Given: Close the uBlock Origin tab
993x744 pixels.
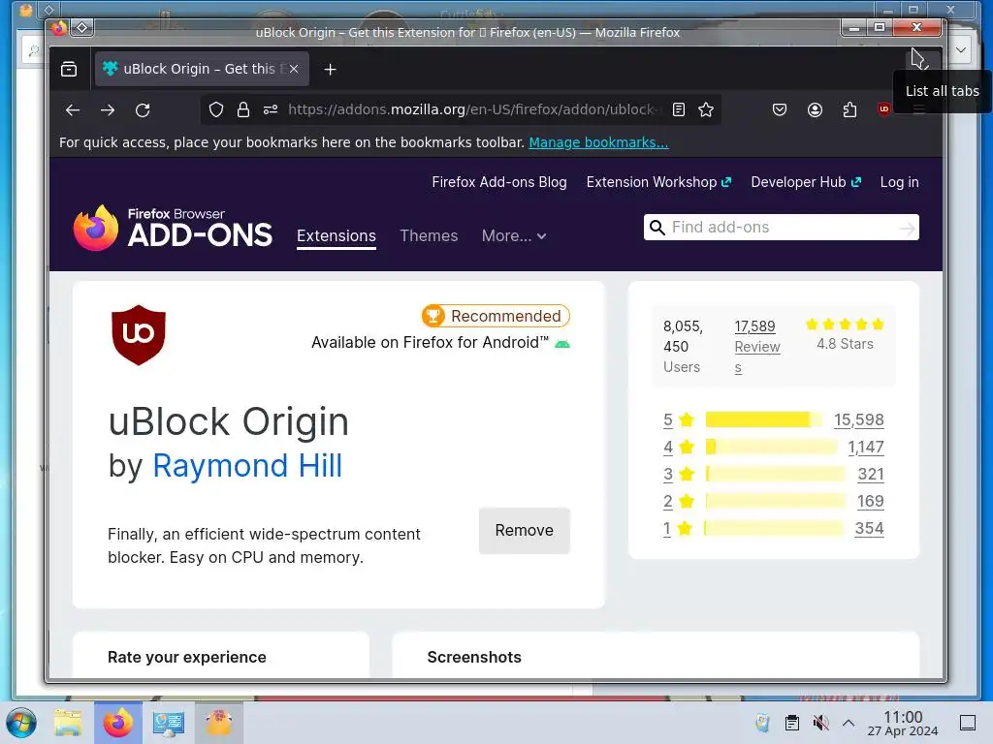Looking at the screenshot, I should click(x=294, y=69).
